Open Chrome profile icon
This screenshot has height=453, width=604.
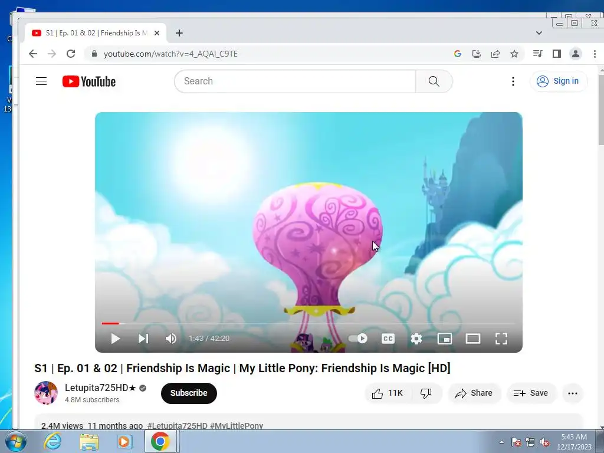pyautogui.click(x=576, y=54)
